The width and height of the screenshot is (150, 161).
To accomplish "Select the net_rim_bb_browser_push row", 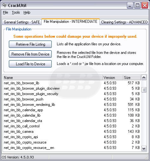I will pos(72,99).
